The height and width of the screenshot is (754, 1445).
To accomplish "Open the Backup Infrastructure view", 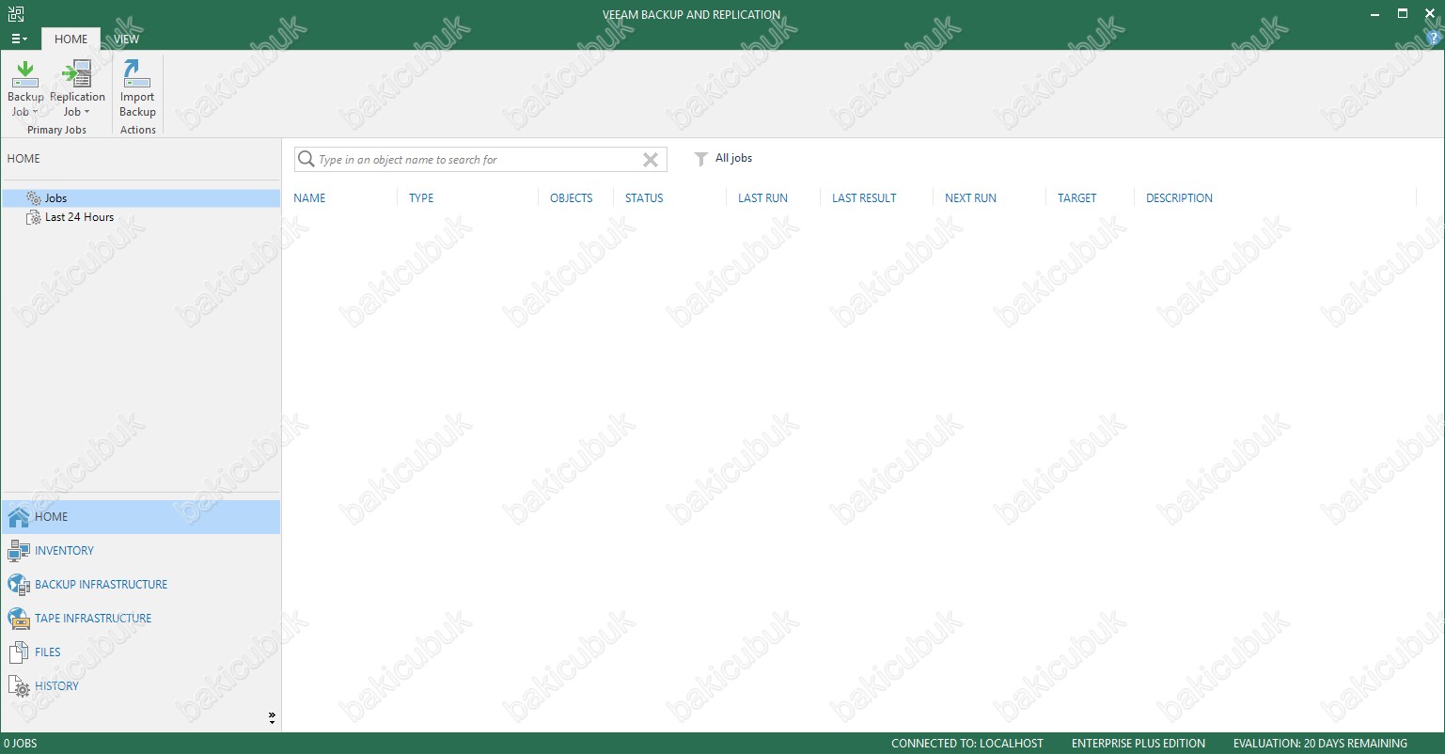I will tap(101, 585).
